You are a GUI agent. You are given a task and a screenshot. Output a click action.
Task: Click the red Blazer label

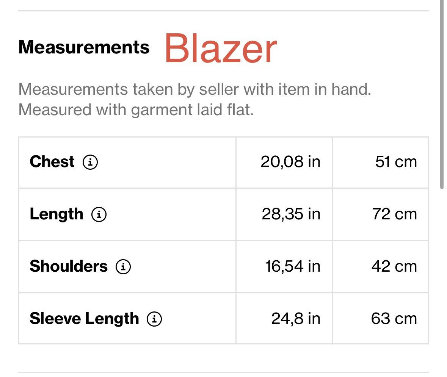(x=221, y=48)
